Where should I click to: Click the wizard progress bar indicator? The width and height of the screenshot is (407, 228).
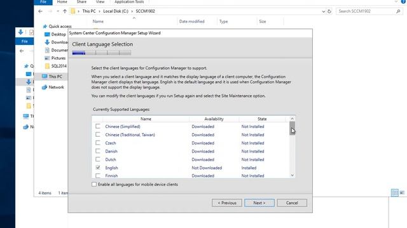pyautogui.click(x=102, y=53)
